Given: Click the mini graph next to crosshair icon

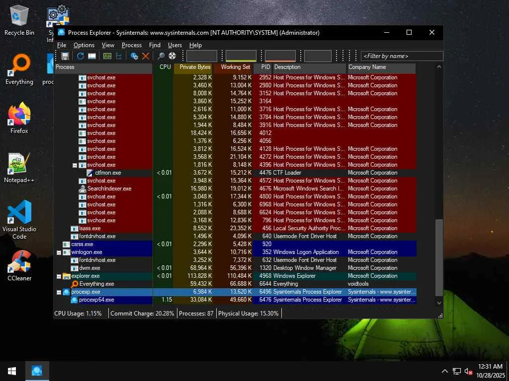Looking at the screenshot, I should pos(202,56).
